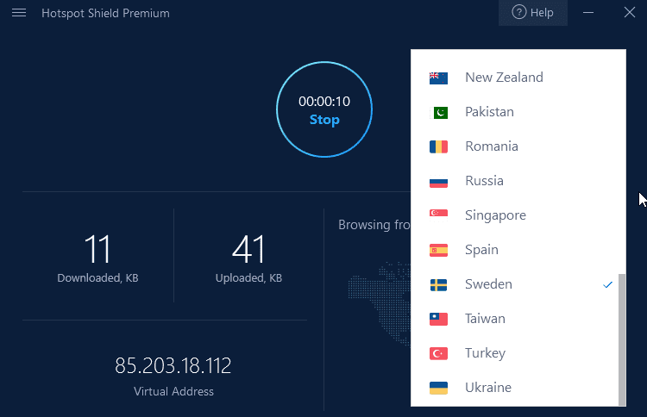Click the question mark help icon
Screen dimensions: 647x417
click(518, 12)
